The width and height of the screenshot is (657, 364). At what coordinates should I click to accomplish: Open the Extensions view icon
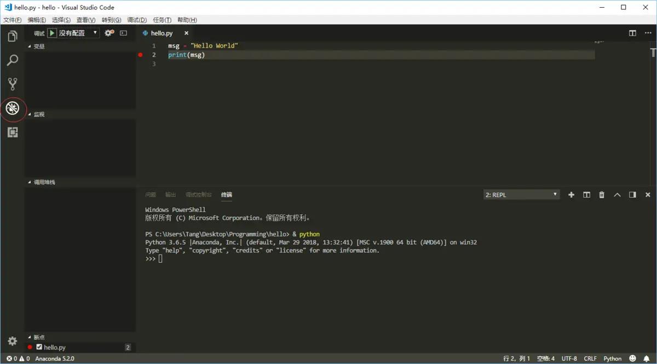click(x=12, y=132)
